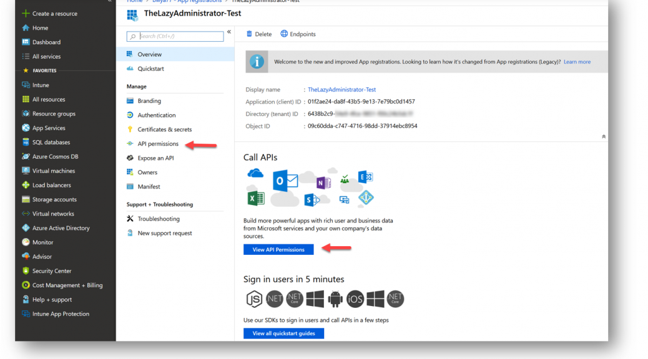Select the Android SDK quickstart icon
Image resolution: width=648 pixels, height=359 pixels.
[335, 299]
